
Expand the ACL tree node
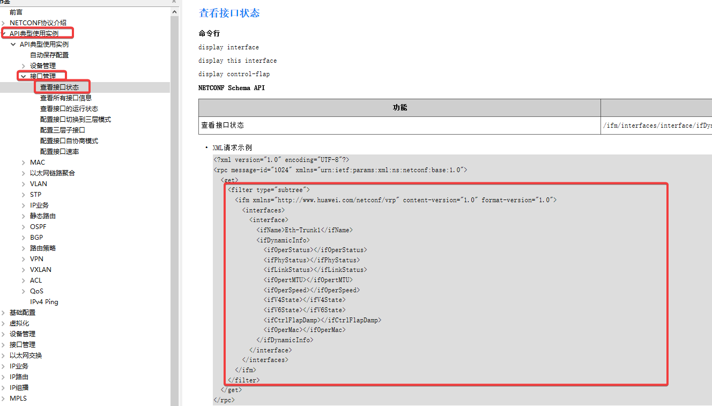(24, 280)
